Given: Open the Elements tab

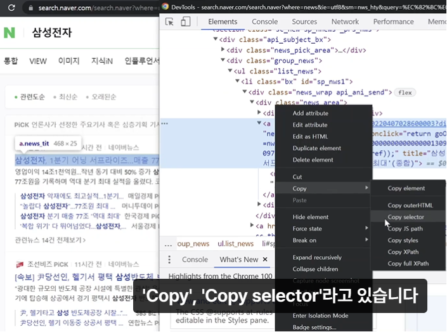Looking at the screenshot, I should [223, 22].
